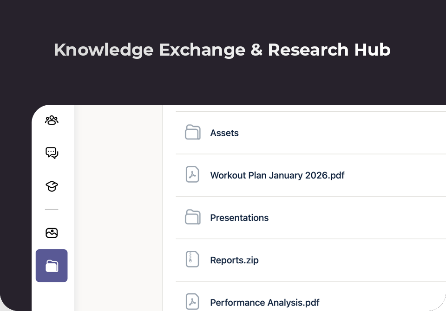Click the Performance Analysis PDF icon
The height and width of the screenshot is (311, 446).
click(x=192, y=302)
